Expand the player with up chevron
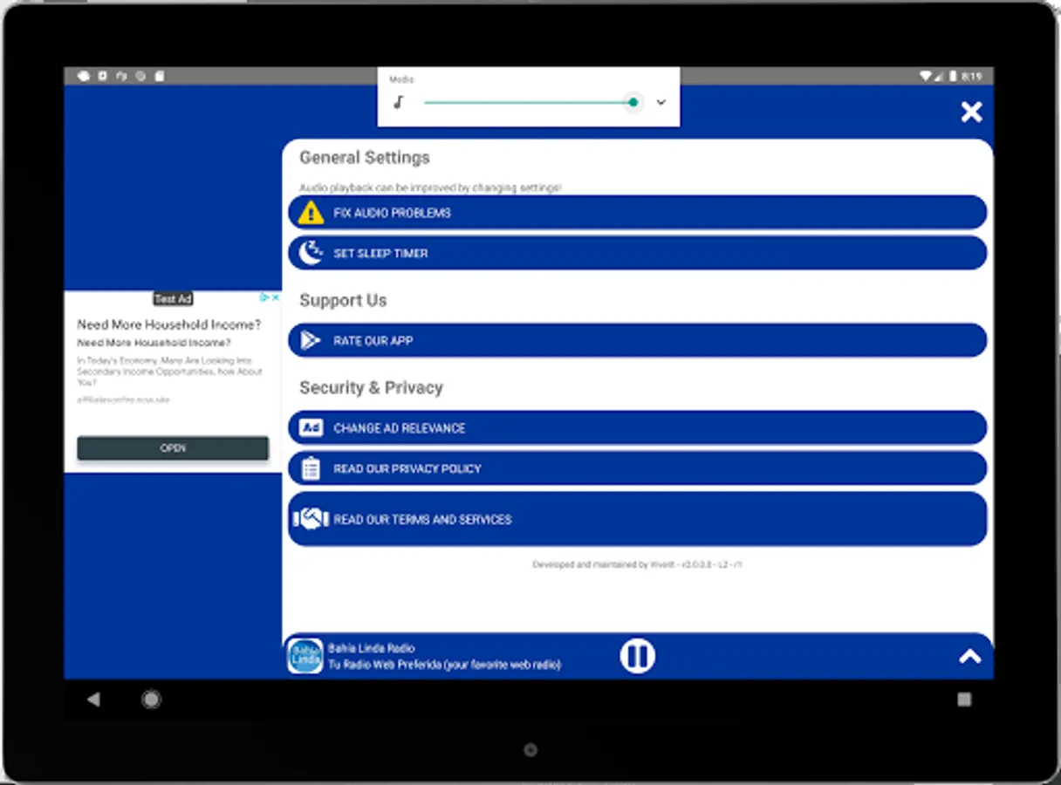 (x=970, y=657)
